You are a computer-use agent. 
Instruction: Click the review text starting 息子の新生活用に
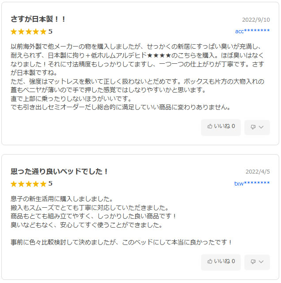coord(62,199)
